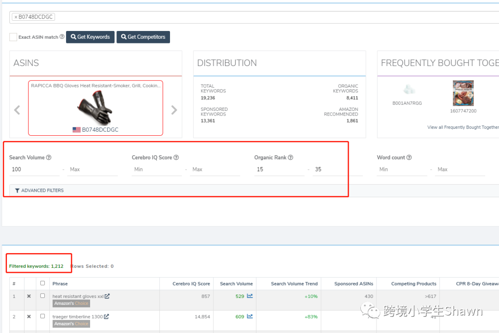Click Amazon's Choice badge under heat resistant gloves
499x333 pixels.
(x=71, y=303)
